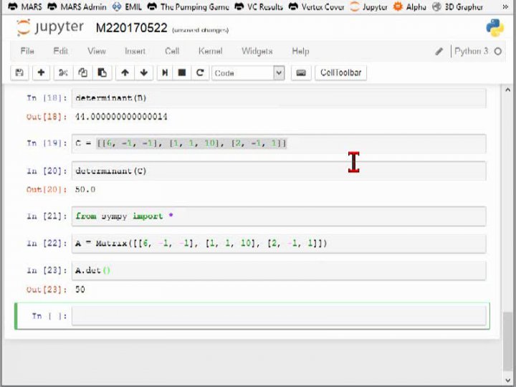Viewport: 516px width, 387px height.
Task: Open the 3D Grapher bookmark
Action: pos(457,6)
